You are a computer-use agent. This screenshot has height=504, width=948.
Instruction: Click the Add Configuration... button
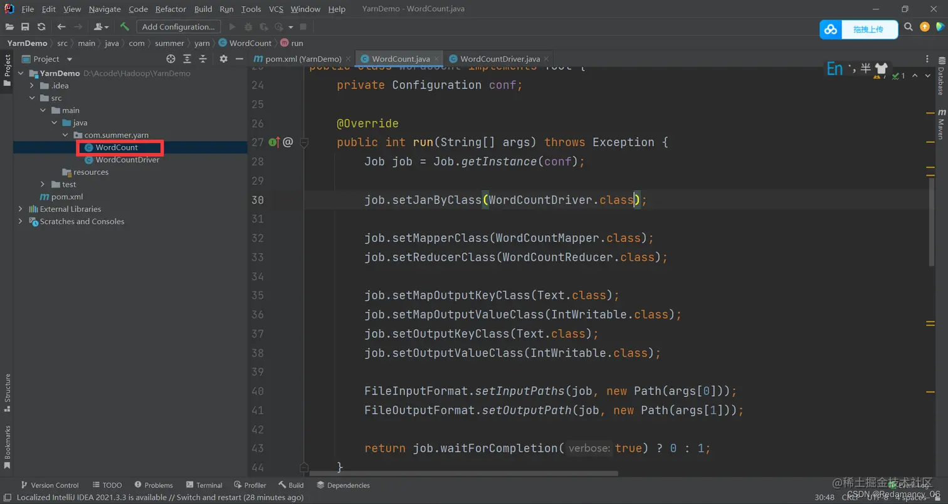point(178,27)
